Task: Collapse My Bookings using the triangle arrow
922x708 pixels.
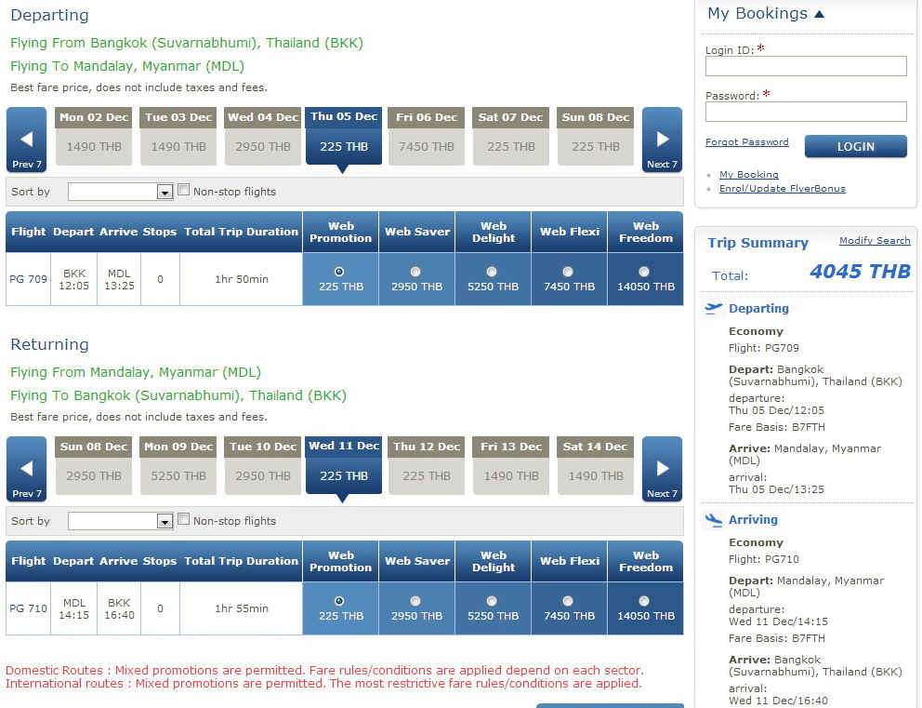Action: click(819, 14)
